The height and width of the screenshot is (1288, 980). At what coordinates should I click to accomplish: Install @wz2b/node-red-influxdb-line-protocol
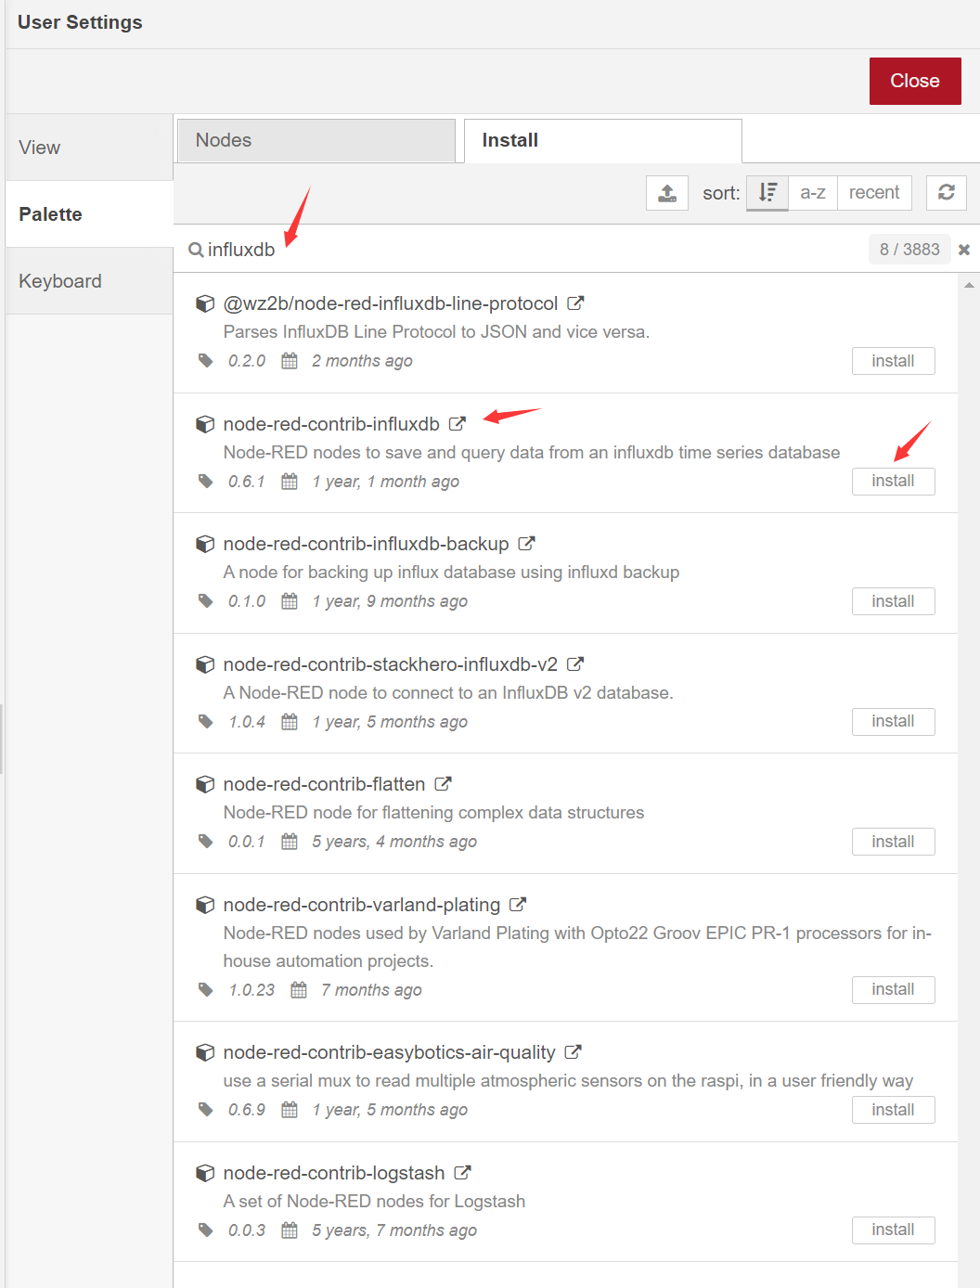tap(893, 361)
